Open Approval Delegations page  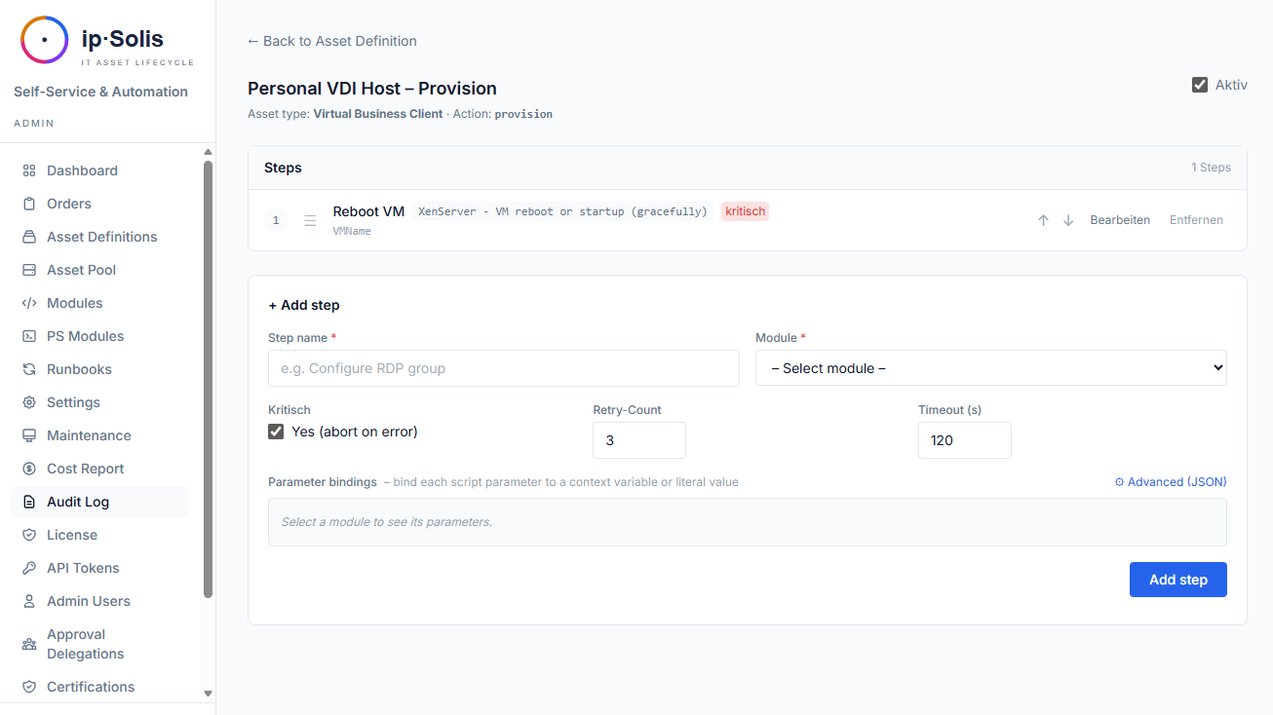[x=99, y=644]
